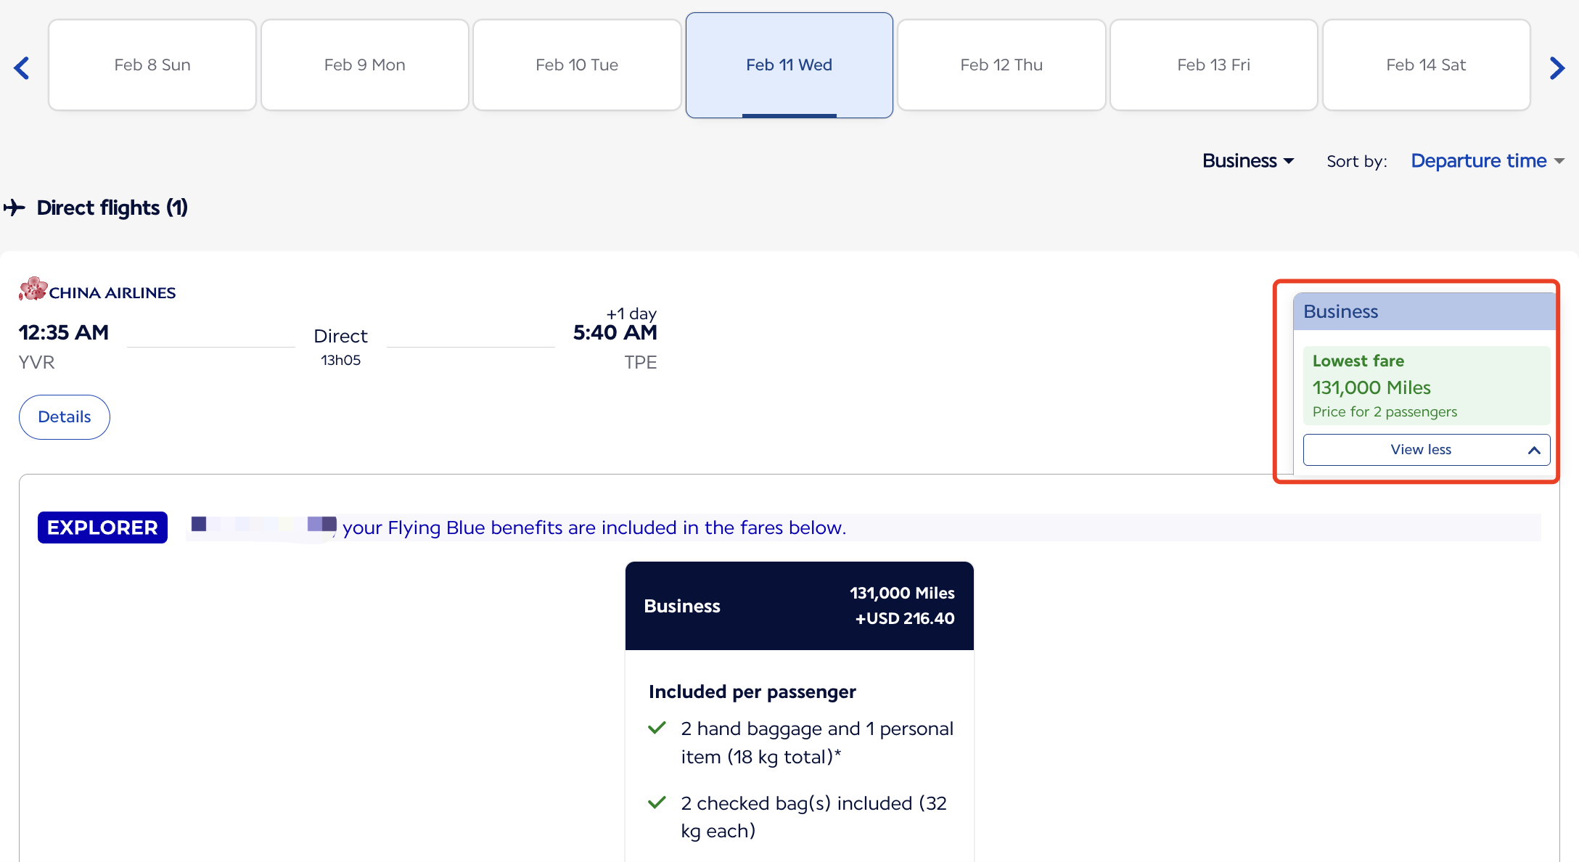Pick the Feb 13 Fri date tab
Screen dimensions: 1579x862
click(1213, 65)
